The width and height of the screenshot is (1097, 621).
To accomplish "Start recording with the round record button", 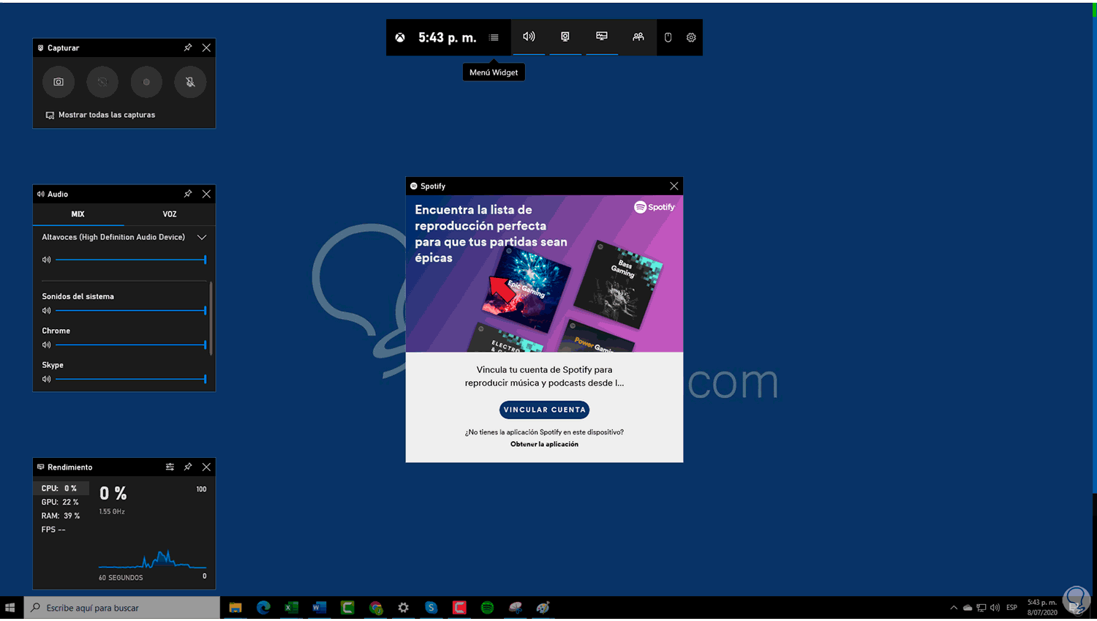I will pyautogui.click(x=146, y=82).
